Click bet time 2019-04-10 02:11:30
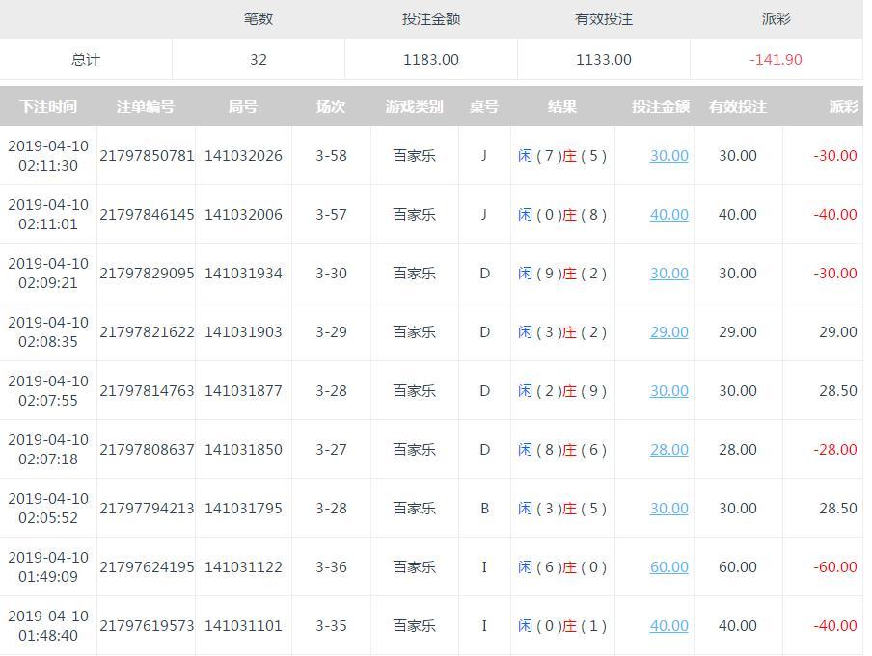The width and height of the screenshot is (872, 656). tap(48, 155)
